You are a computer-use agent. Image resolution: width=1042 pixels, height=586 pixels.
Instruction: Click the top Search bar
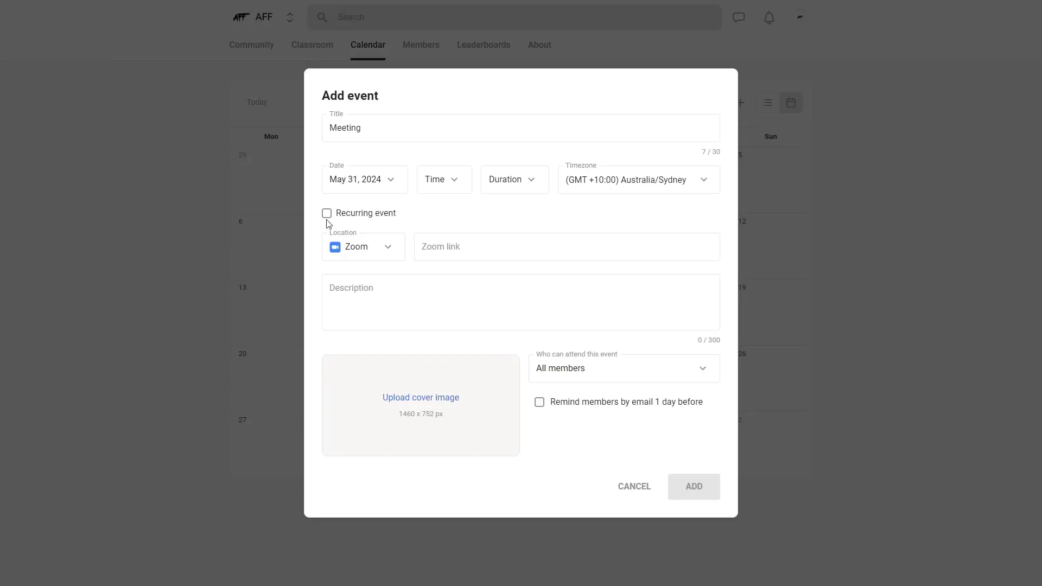514,17
